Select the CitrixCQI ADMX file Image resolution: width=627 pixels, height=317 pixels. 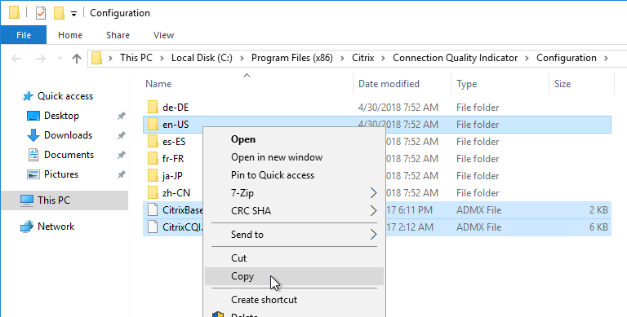pos(183,227)
